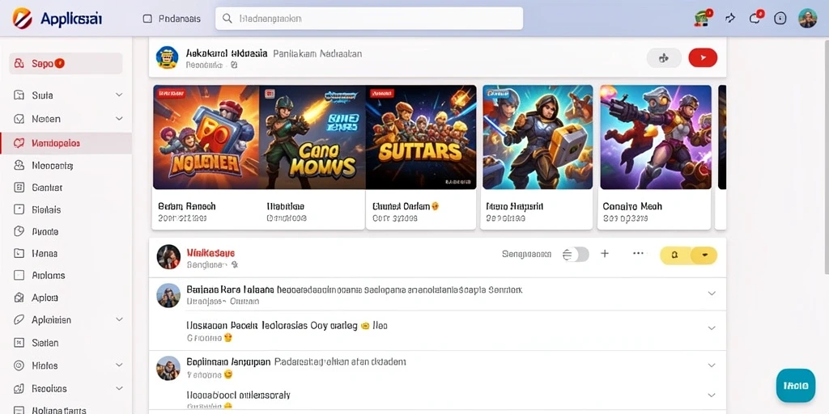Open the Cana MONVS game thumbnail
The height and width of the screenshot is (414, 829).
[312, 137]
